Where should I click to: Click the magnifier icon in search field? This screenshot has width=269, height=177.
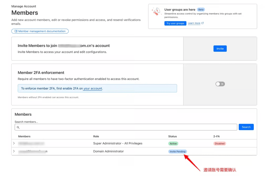click(x=18, y=127)
